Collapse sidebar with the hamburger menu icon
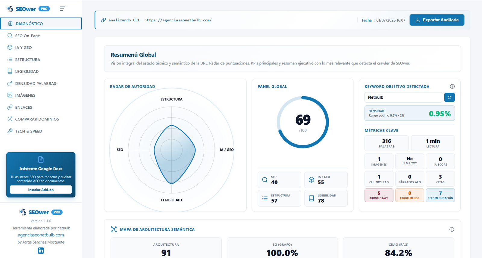The width and height of the screenshot is (482, 258). (x=62, y=9)
